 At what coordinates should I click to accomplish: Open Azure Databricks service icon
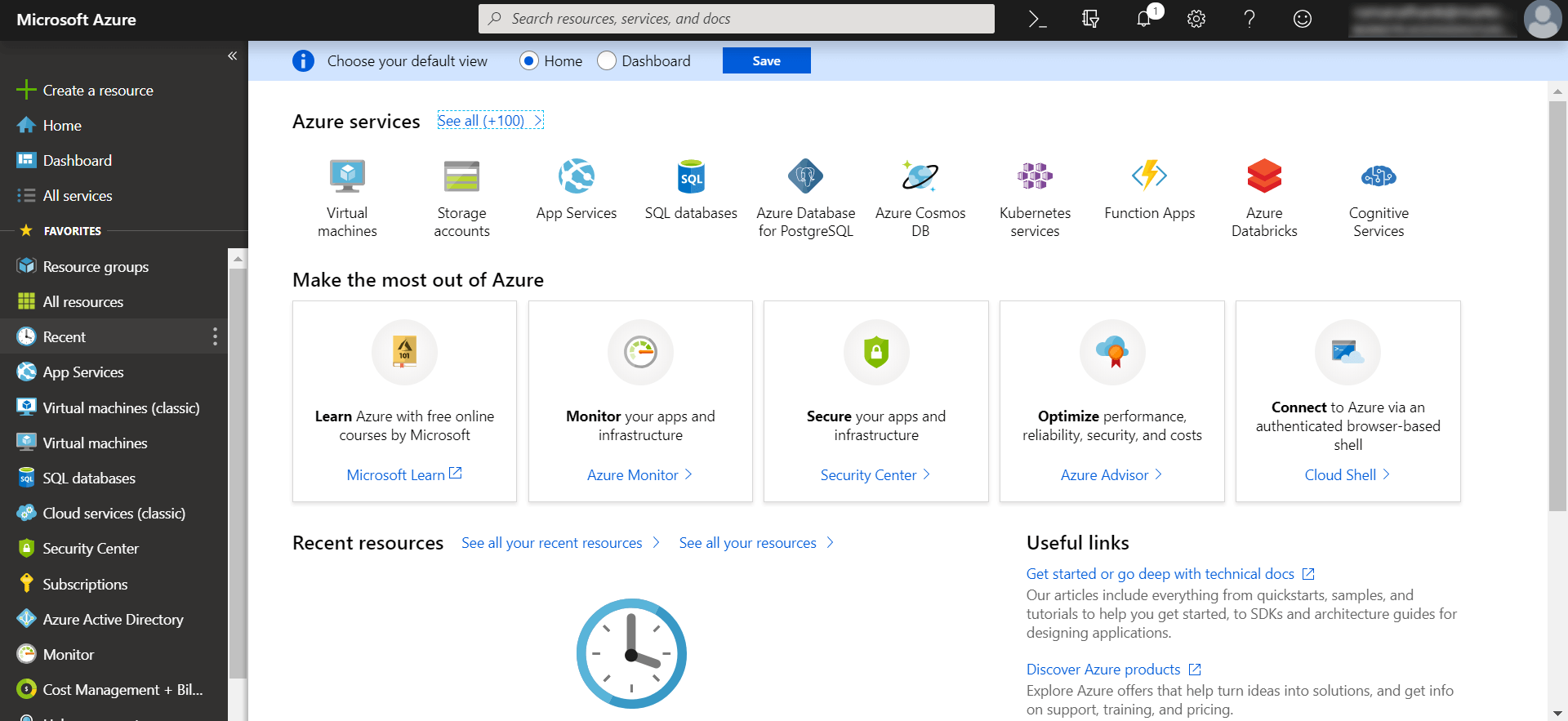click(x=1264, y=176)
